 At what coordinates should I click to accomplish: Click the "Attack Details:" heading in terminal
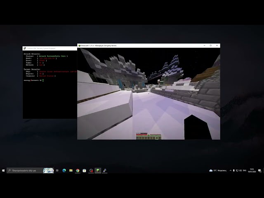32,54
